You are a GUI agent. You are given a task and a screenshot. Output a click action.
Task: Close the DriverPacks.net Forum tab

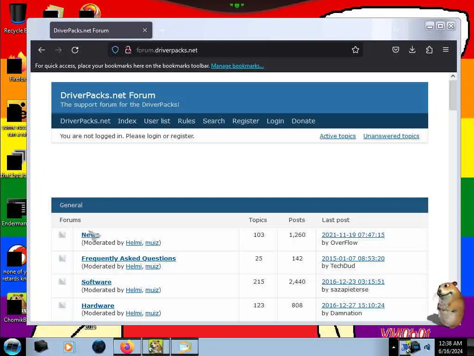145,30
